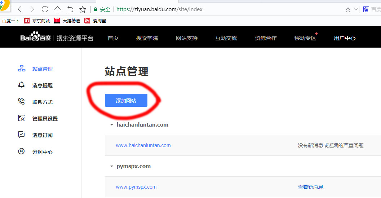Select 站点管理 in the sidebar
The height and width of the screenshot is (198, 381).
pos(43,69)
